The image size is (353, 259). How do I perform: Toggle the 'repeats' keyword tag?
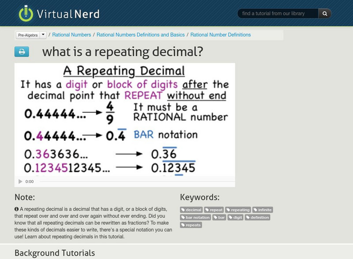click(191, 225)
